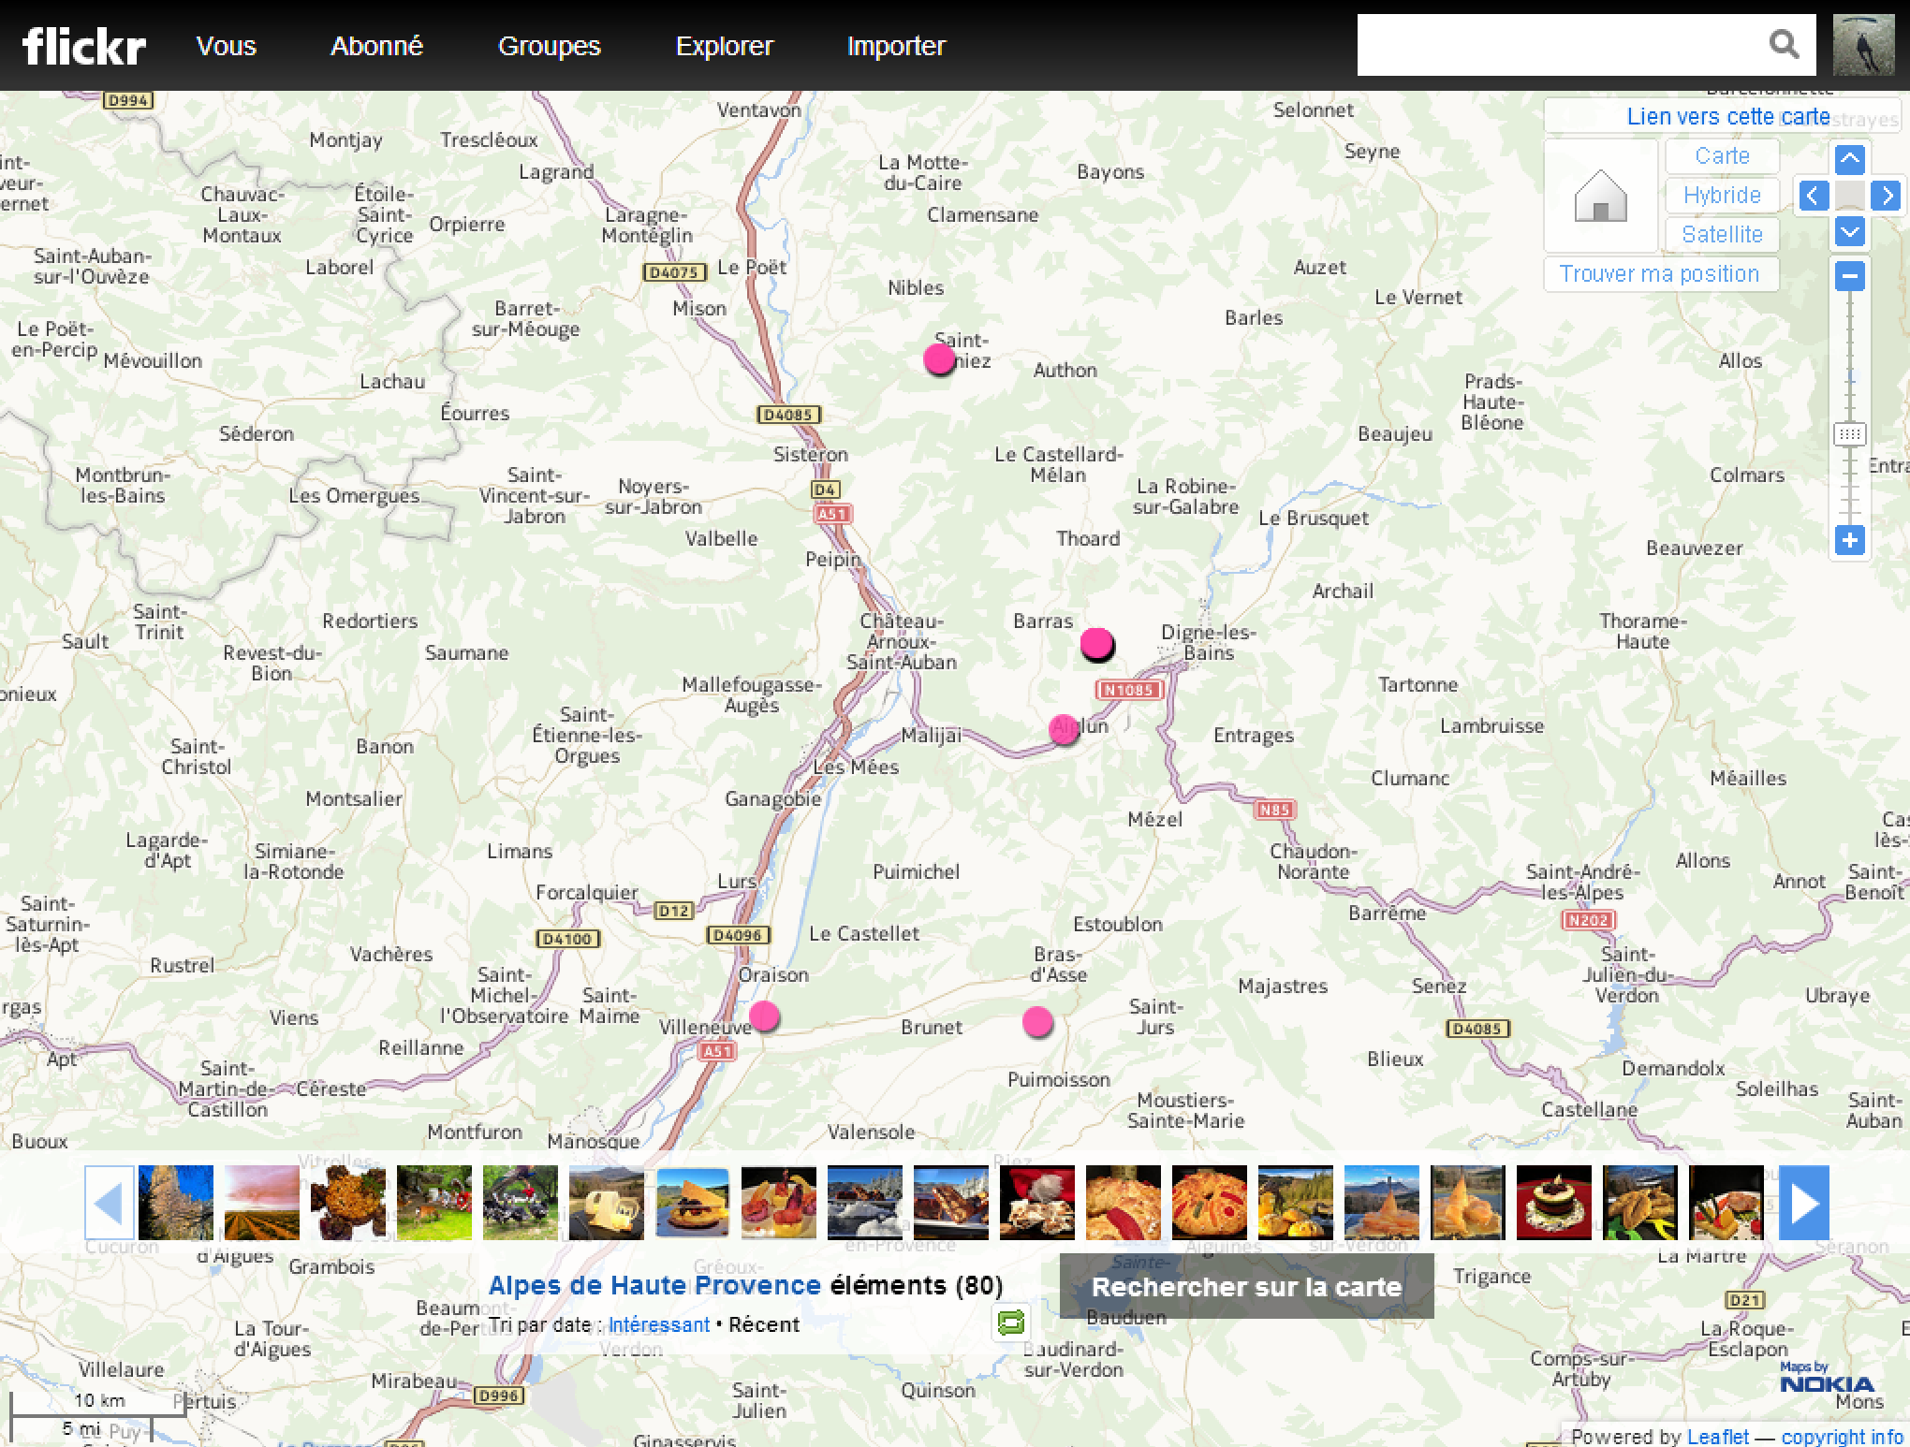Open the Groupes menu
1910x1447 pixels.
coord(549,46)
